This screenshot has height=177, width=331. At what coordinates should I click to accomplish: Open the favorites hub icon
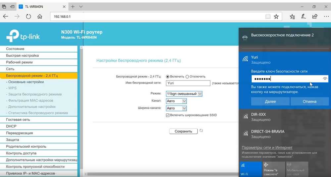pos(292,16)
